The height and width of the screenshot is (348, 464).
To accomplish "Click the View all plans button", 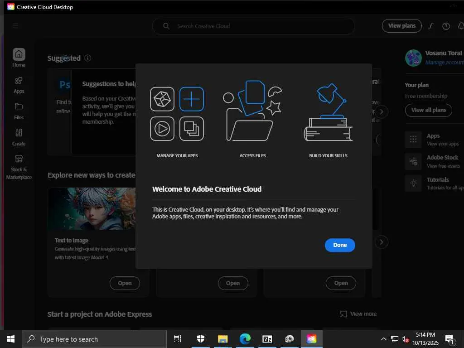I will point(428,110).
